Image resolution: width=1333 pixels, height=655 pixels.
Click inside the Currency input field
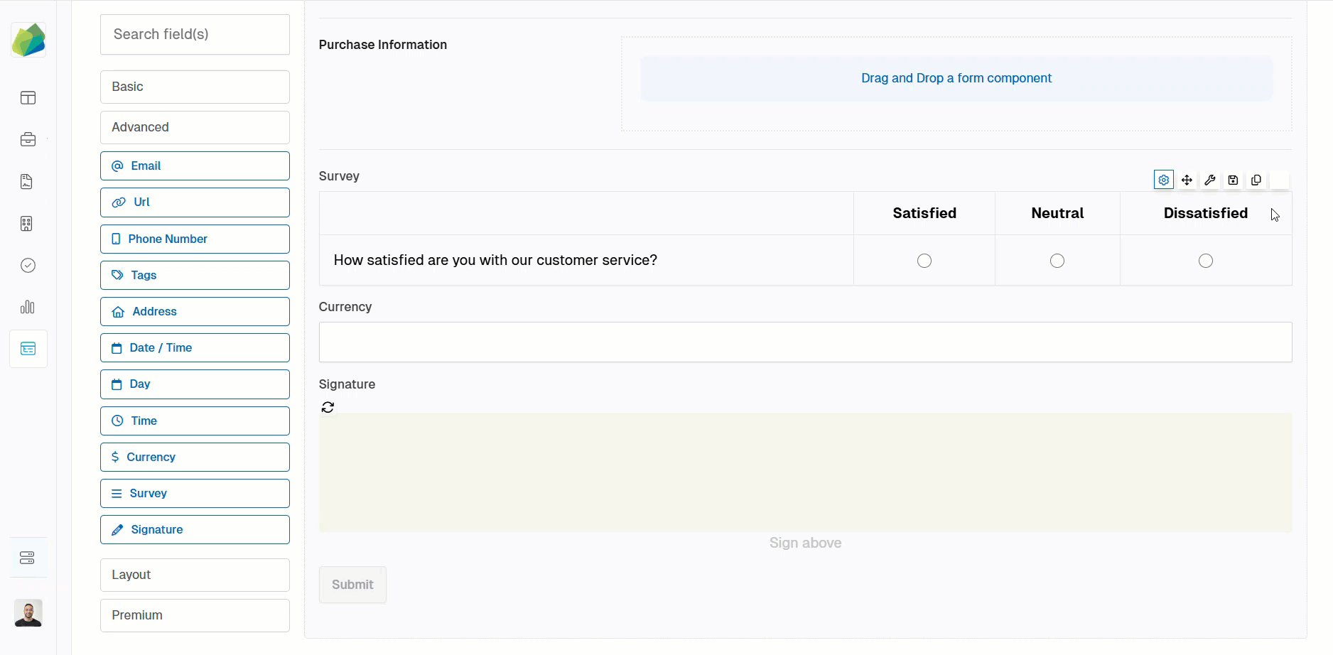point(805,342)
